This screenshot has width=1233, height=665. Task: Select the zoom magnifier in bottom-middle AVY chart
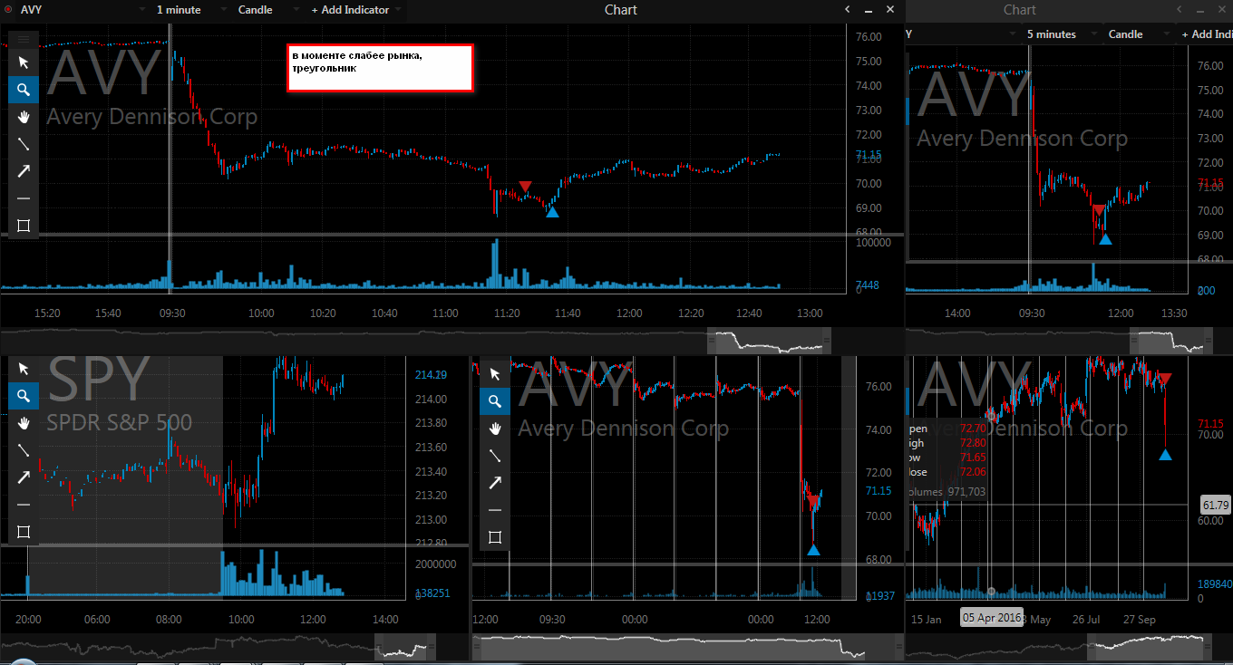click(x=495, y=401)
